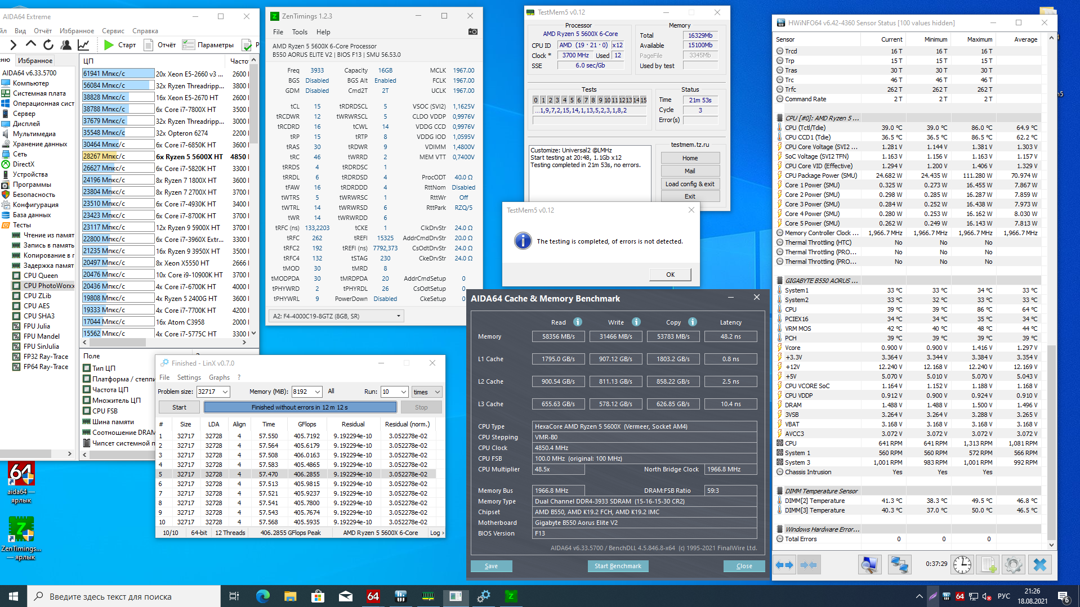Click the refresh icon in AIDA64 toolbar
Screen dimensions: 1080x607
(48, 45)
